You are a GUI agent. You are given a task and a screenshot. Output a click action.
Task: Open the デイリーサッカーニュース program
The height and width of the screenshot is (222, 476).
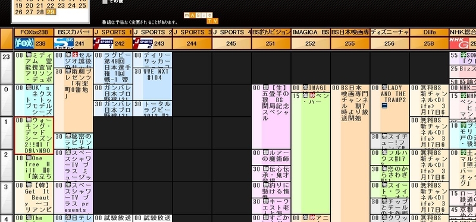[152, 60]
